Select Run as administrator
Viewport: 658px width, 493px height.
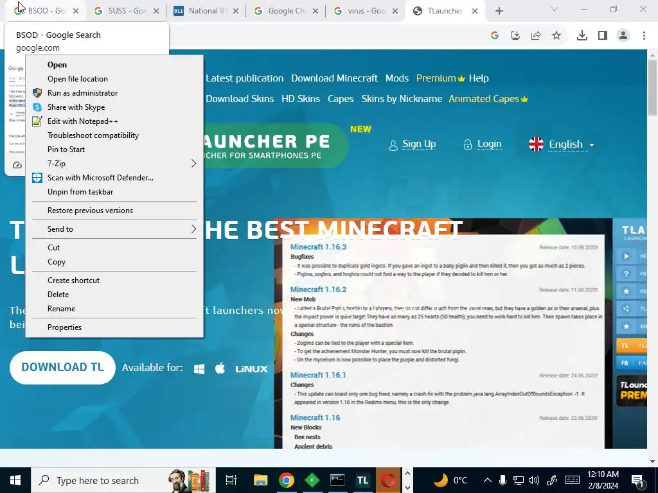click(x=82, y=93)
